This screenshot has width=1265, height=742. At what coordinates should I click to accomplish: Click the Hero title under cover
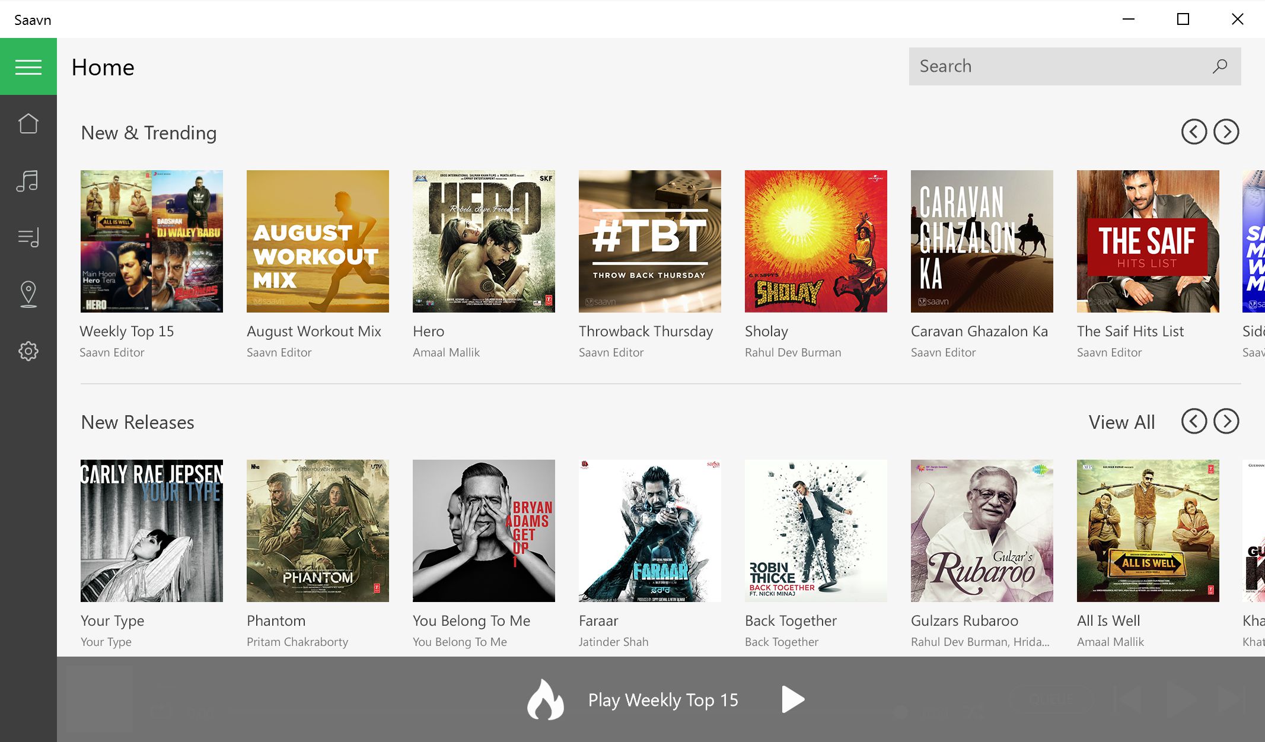(x=428, y=332)
